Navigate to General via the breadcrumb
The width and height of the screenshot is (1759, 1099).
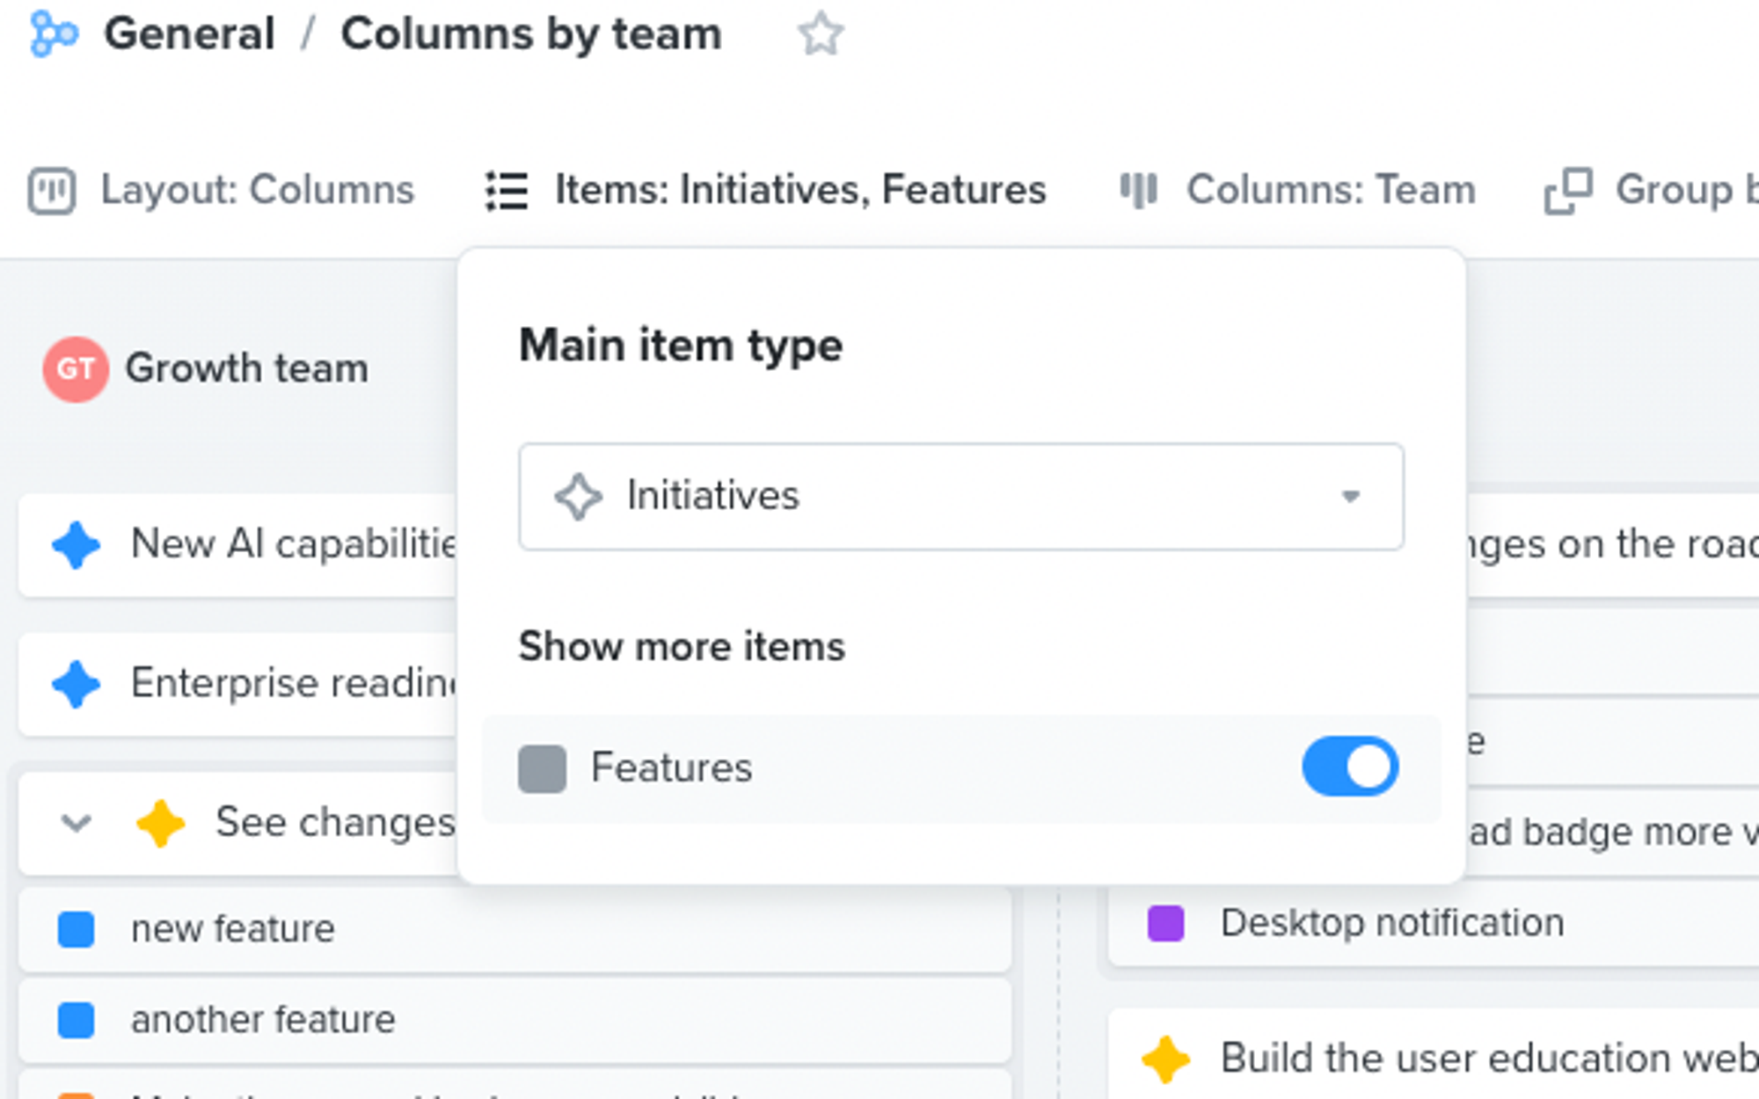(x=188, y=33)
